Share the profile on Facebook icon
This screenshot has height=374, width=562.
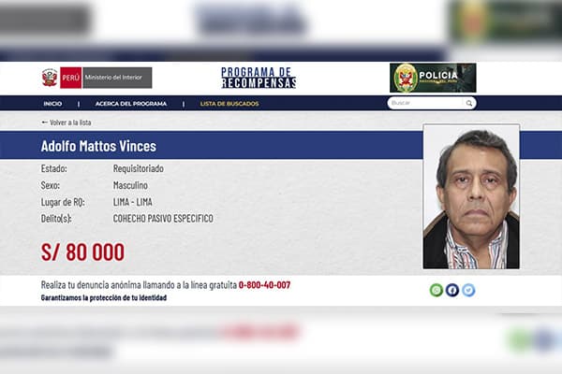point(452,290)
